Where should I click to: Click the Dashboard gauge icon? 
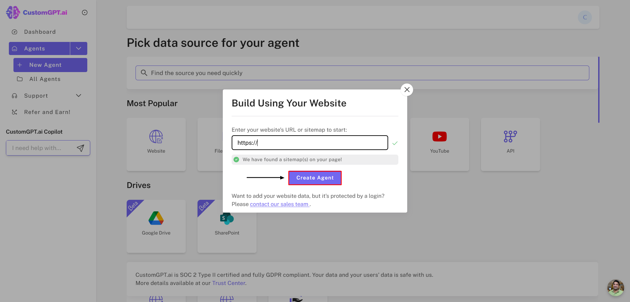14,32
